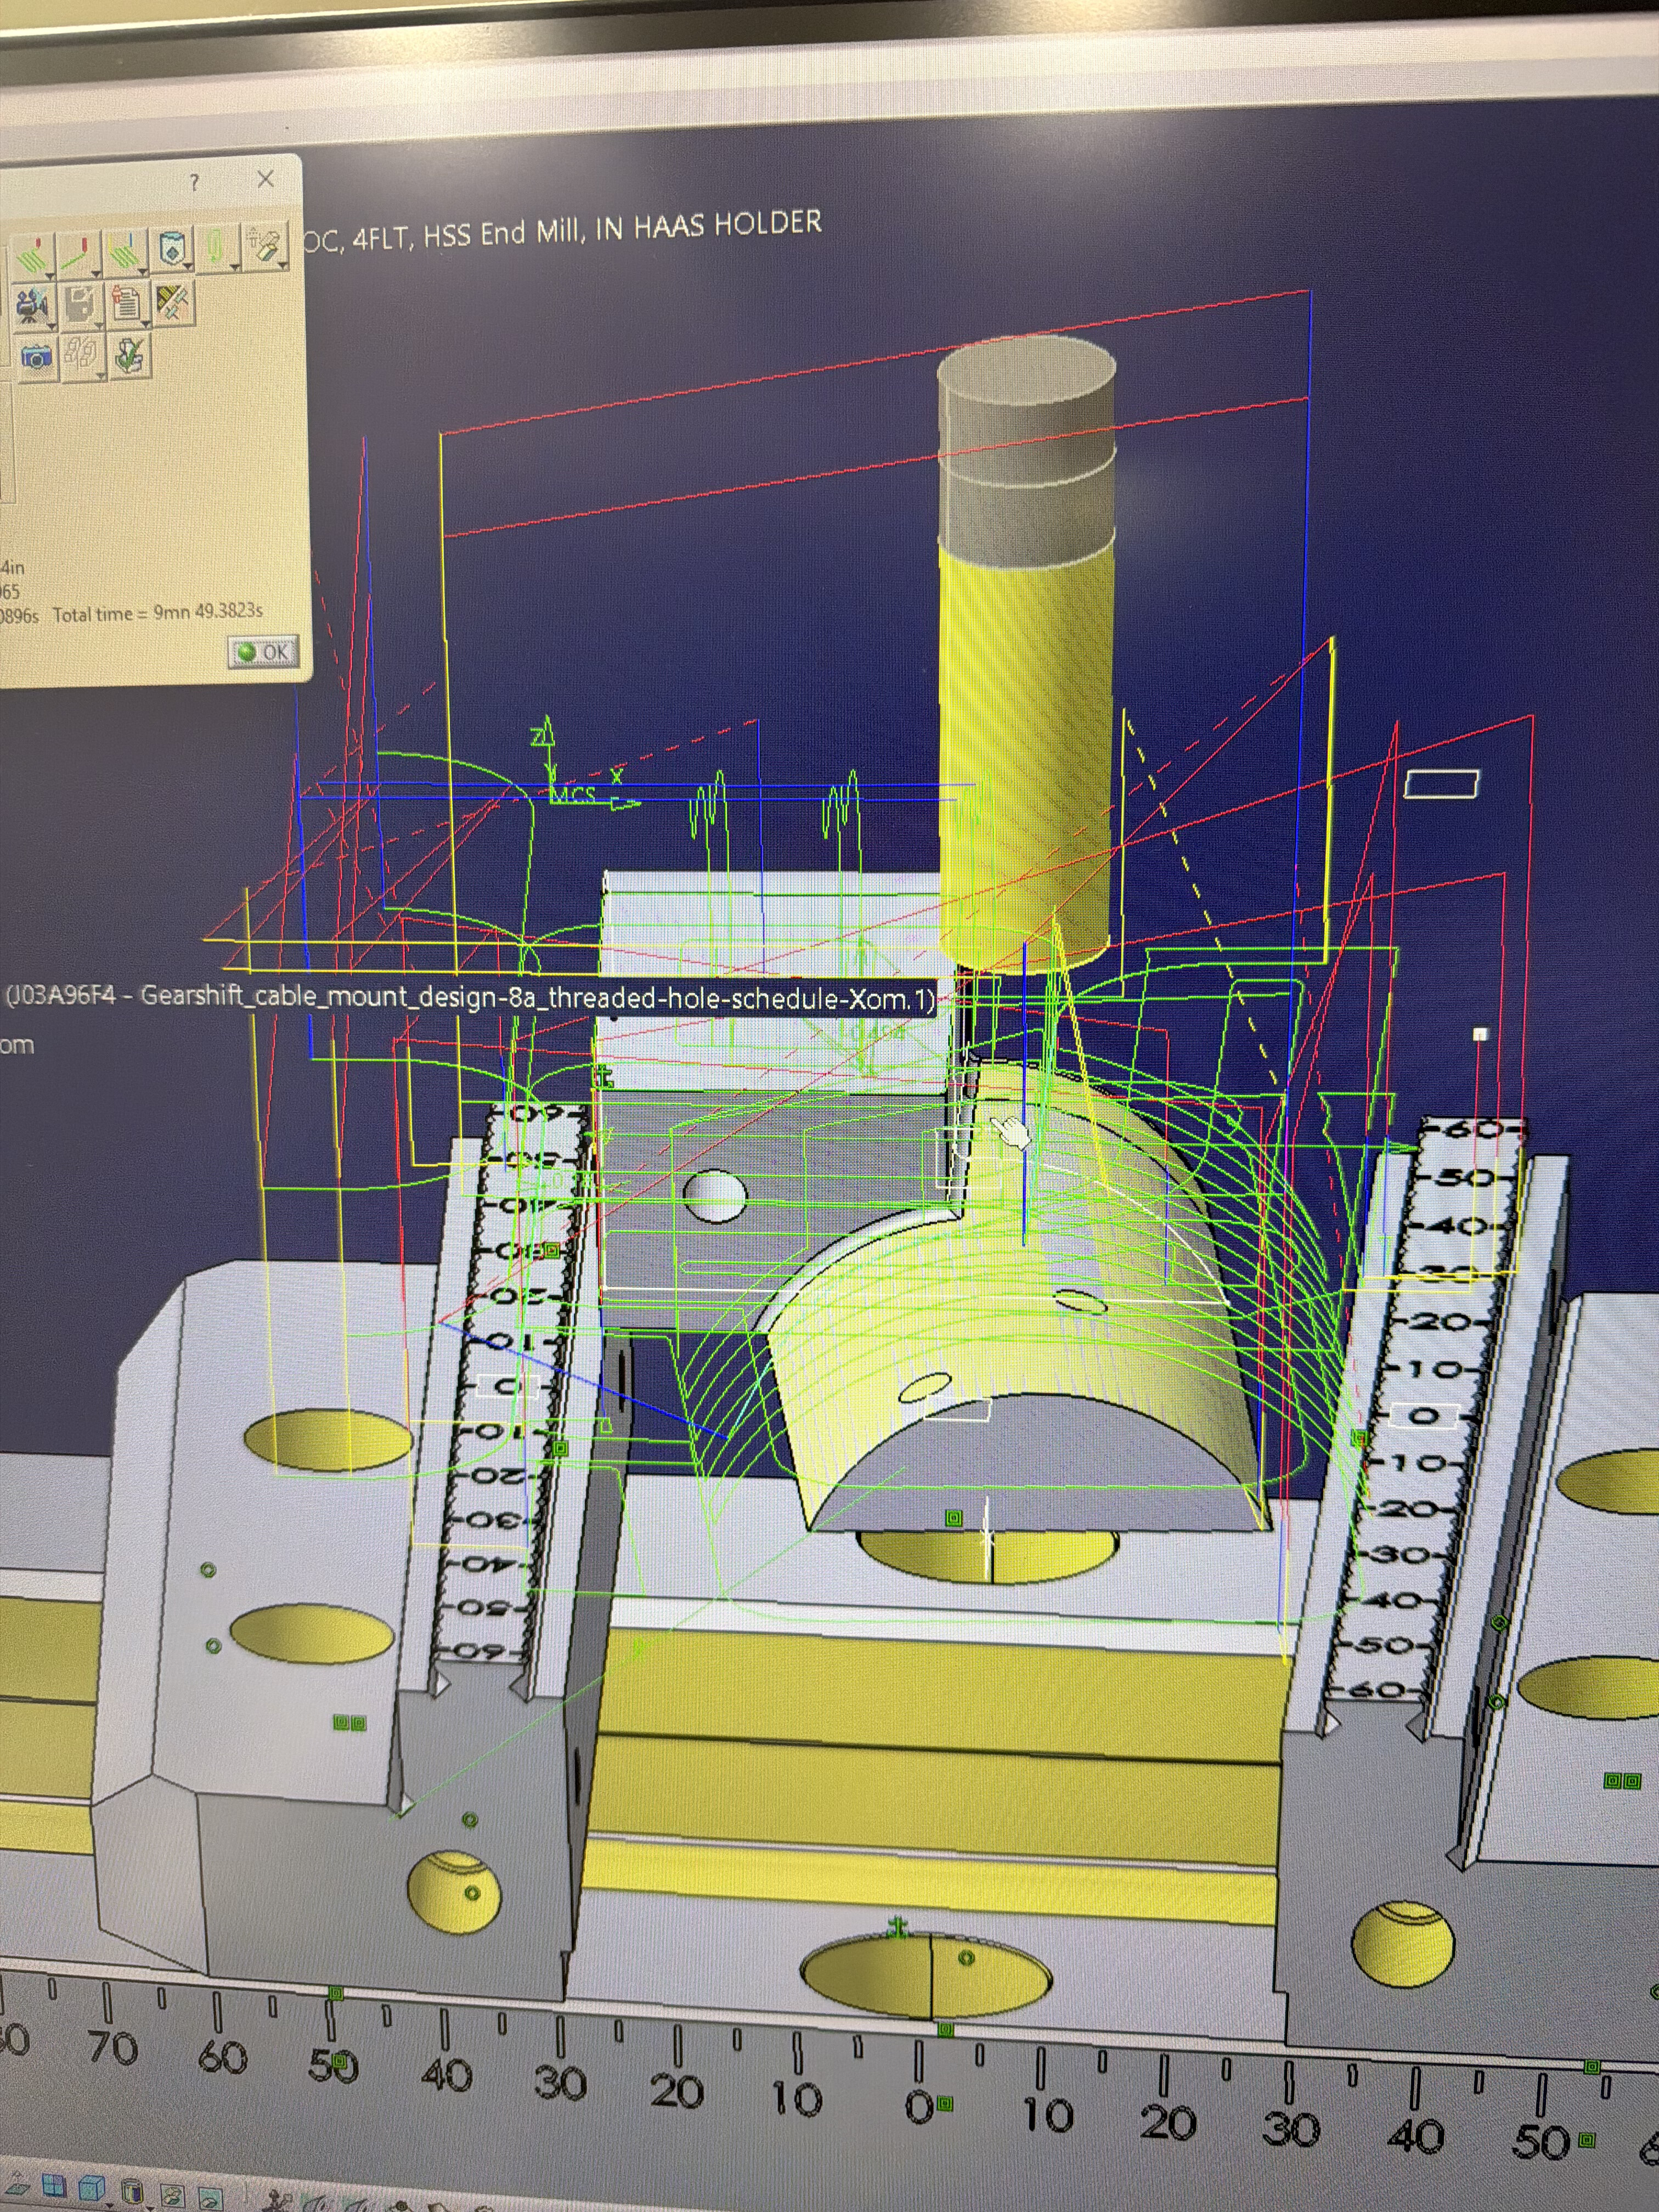Click the blue stock cylinder display icon
This screenshot has height=2212, width=1659.
pyautogui.click(x=172, y=249)
